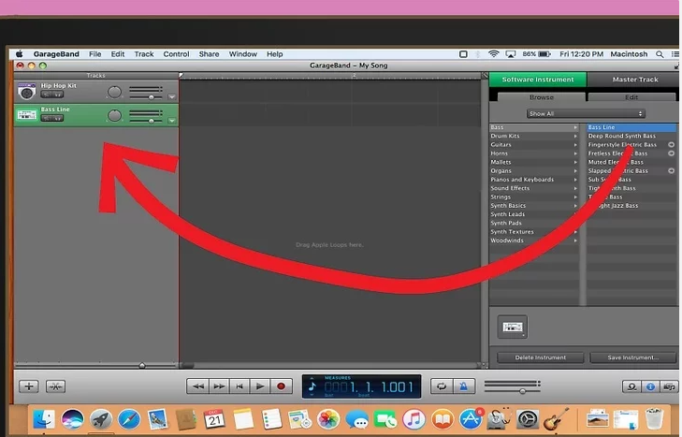
Task: Download Fingerstyle Electric Bass via arrow icon
Action: 671,144
